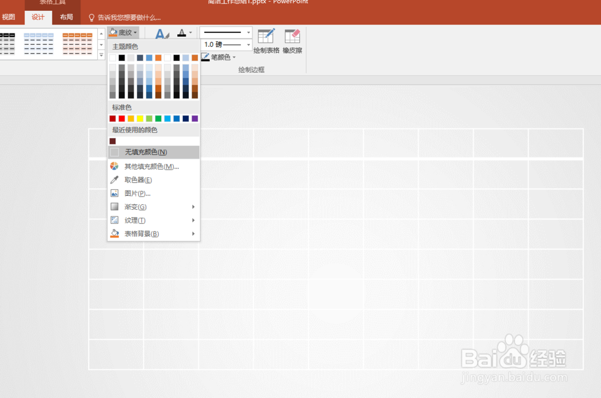
Task: Choose the 取色器(E) eyedropper option
Action: pos(154,180)
